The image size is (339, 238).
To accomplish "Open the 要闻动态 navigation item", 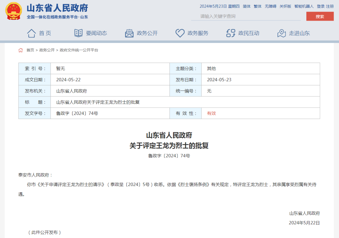I will click(x=96, y=33).
